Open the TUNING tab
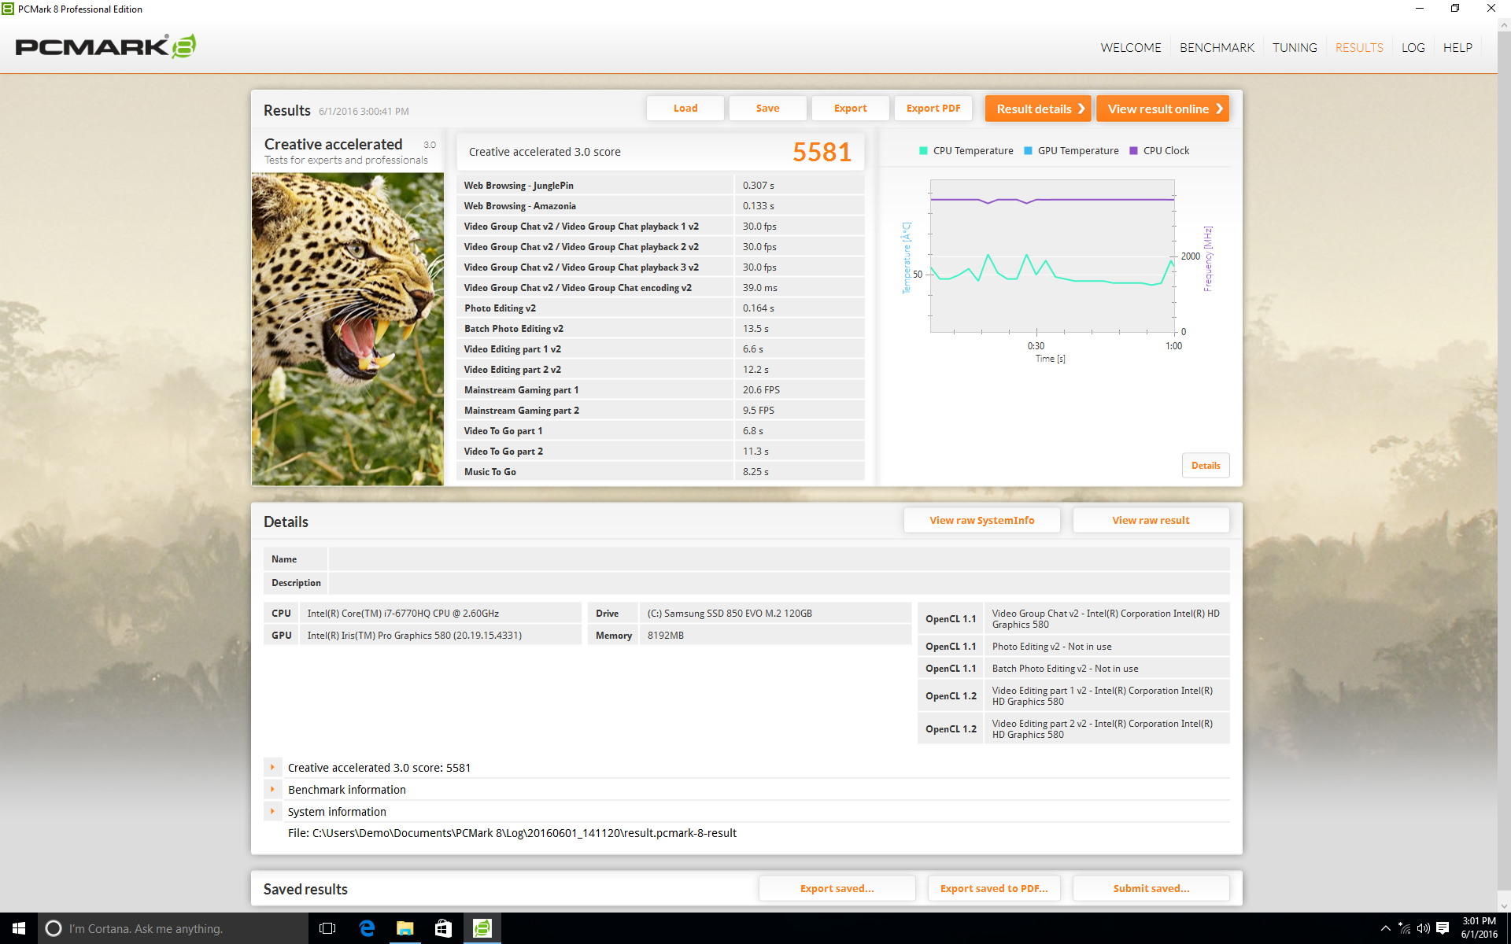This screenshot has width=1511, height=944. coord(1295,48)
